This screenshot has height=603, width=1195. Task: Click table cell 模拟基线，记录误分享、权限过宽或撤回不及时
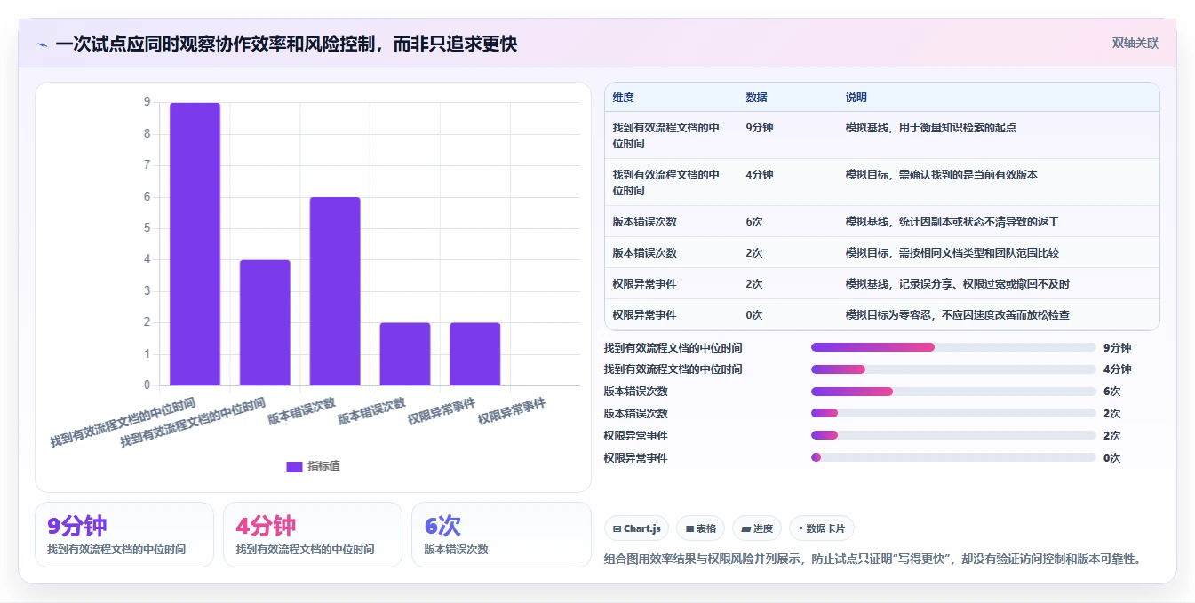pos(958,284)
